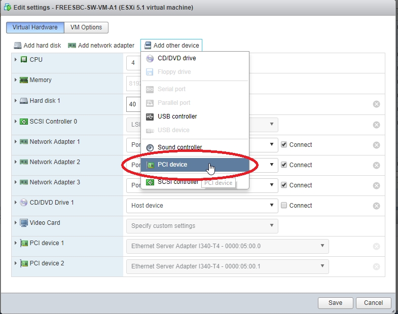Uncheck Connect for Network Adapter 1

click(284, 144)
